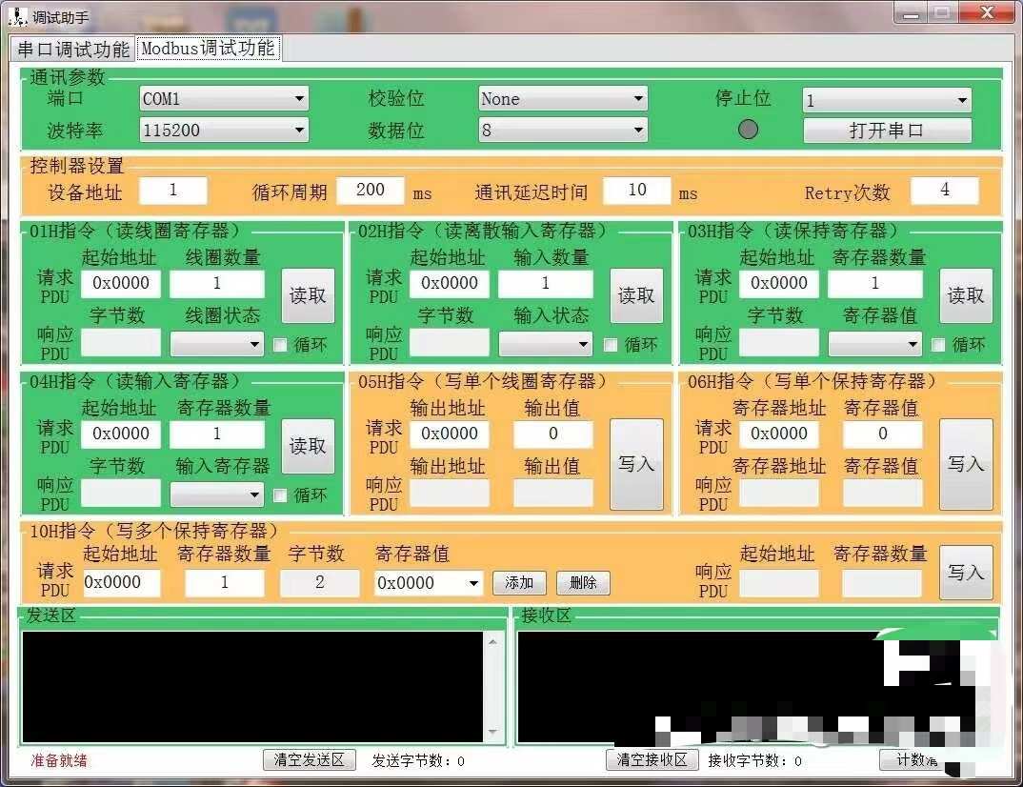Click 03H 起始地址 input field
Viewport: 1023px width, 787px height.
(x=779, y=284)
